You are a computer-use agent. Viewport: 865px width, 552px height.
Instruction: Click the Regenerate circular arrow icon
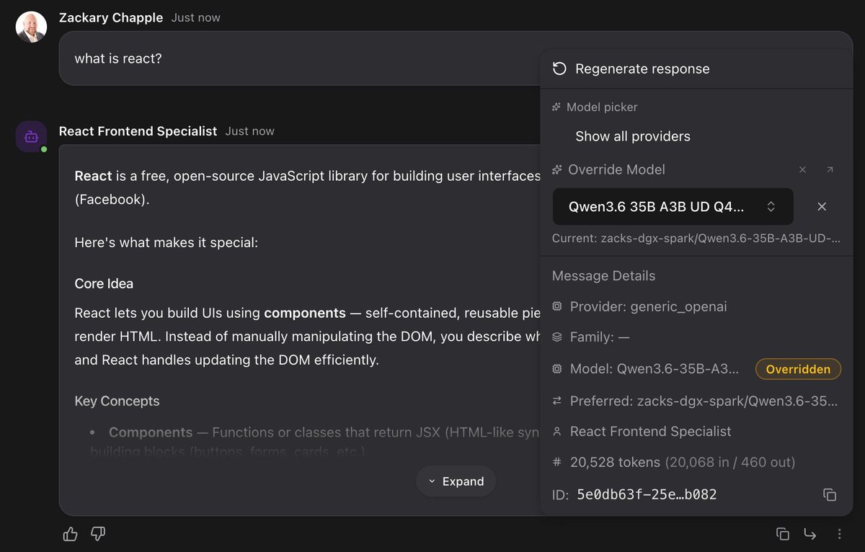click(x=559, y=69)
